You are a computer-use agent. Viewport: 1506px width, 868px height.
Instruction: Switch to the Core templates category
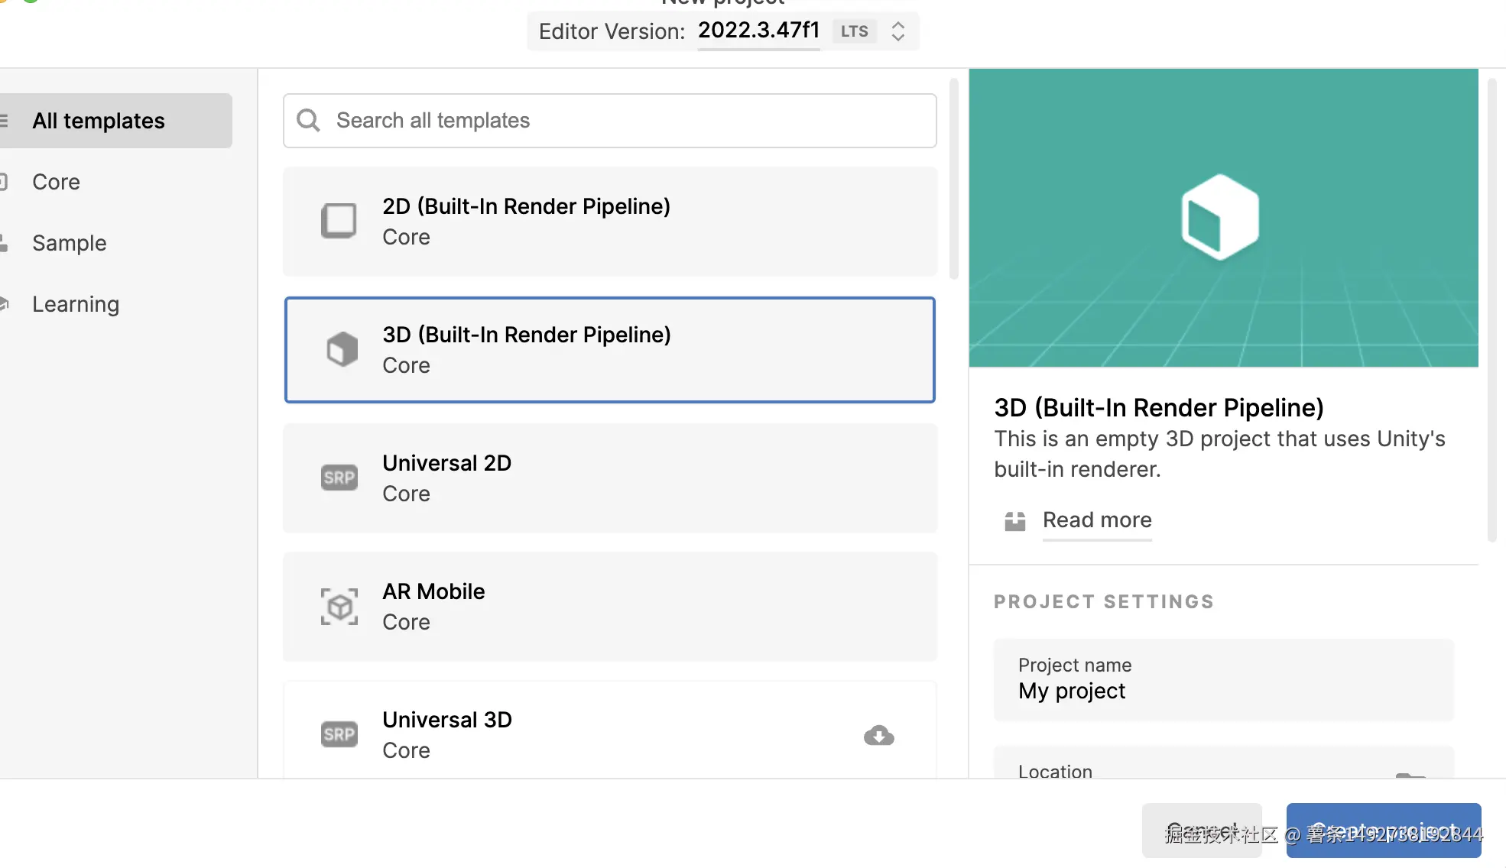pyautogui.click(x=56, y=182)
